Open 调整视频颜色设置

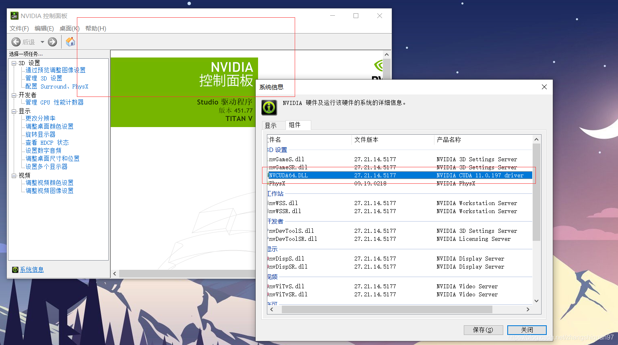pyautogui.click(x=50, y=183)
